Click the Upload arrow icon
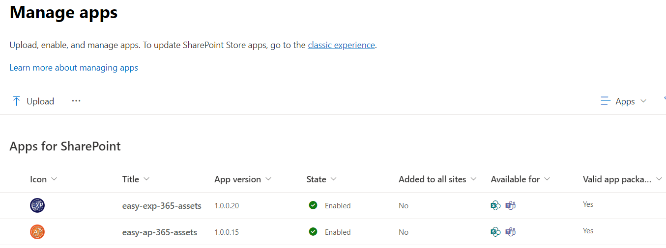This screenshot has height=248, width=666. pyautogui.click(x=16, y=101)
